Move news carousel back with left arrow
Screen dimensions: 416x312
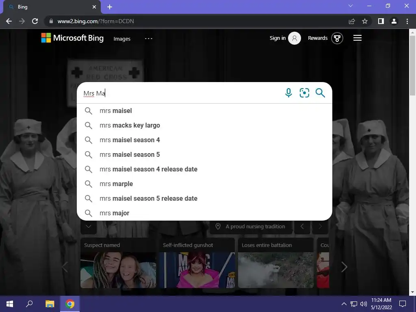pyautogui.click(x=65, y=267)
